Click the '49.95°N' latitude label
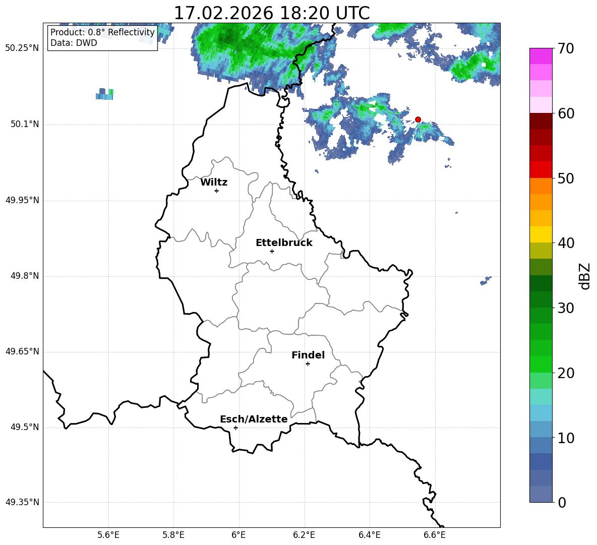Screen dimensions: 597x545 pyautogui.click(x=22, y=200)
